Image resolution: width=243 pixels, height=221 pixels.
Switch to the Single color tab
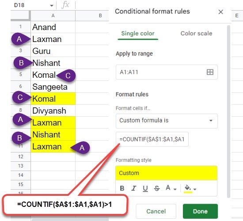click(x=138, y=34)
